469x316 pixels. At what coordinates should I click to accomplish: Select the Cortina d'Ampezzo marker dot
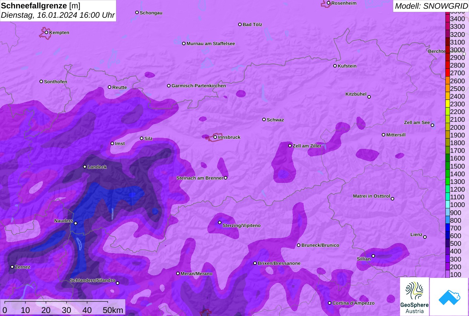pos(330,303)
